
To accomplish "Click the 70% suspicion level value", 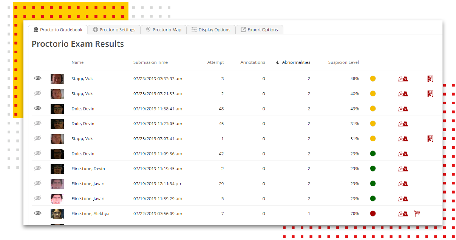I will (x=354, y=214).
